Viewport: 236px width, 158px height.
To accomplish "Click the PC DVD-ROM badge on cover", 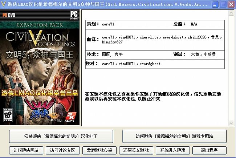I will pyautogui.click(x=74, y=15).
